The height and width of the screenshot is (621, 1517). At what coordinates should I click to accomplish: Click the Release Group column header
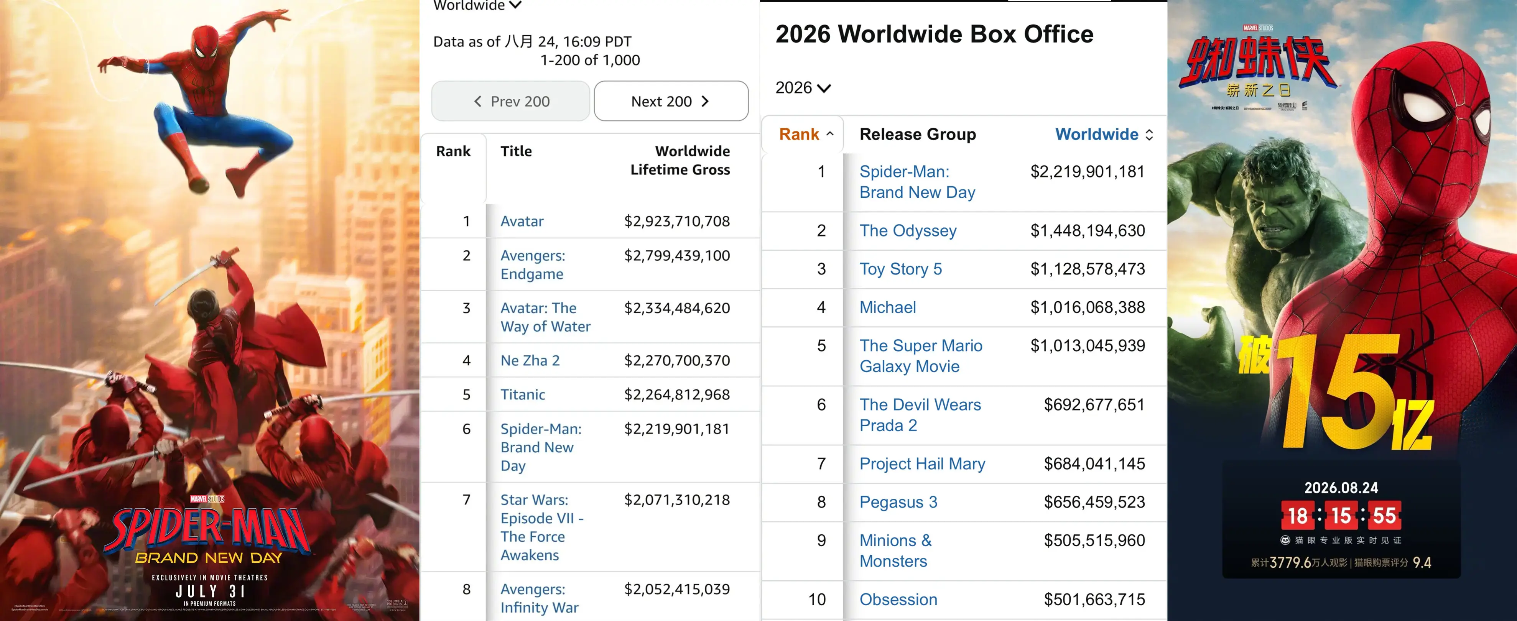918,134
